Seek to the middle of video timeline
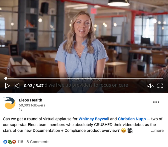Viewport: 168px width, 147px height. click(x=84, y=78)
